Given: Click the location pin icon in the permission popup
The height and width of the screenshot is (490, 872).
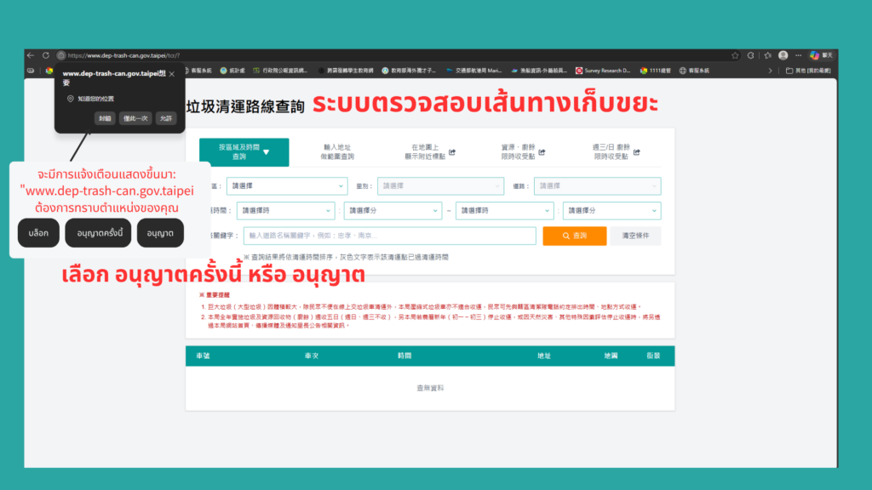Looking at the screenshot, I should pos(70,99).
